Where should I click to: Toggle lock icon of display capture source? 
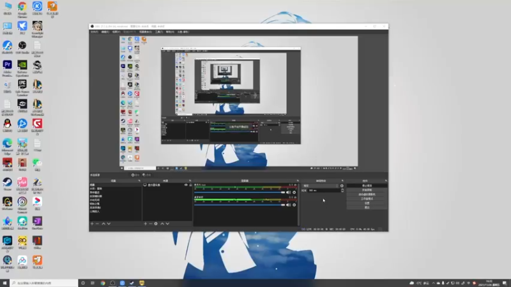tap(190, 185)
